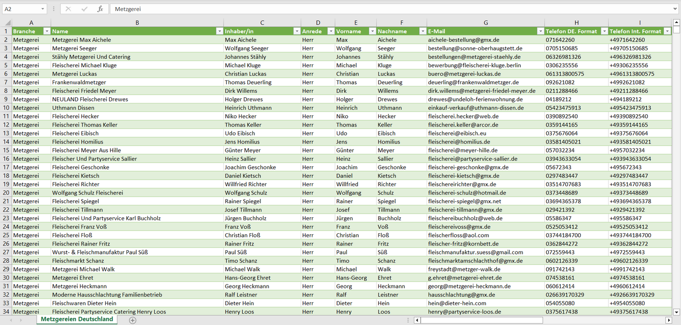Open the E-Mail column filter dropdown
Viewport: 681px width, 325px height.
click(x=540, y=32)
